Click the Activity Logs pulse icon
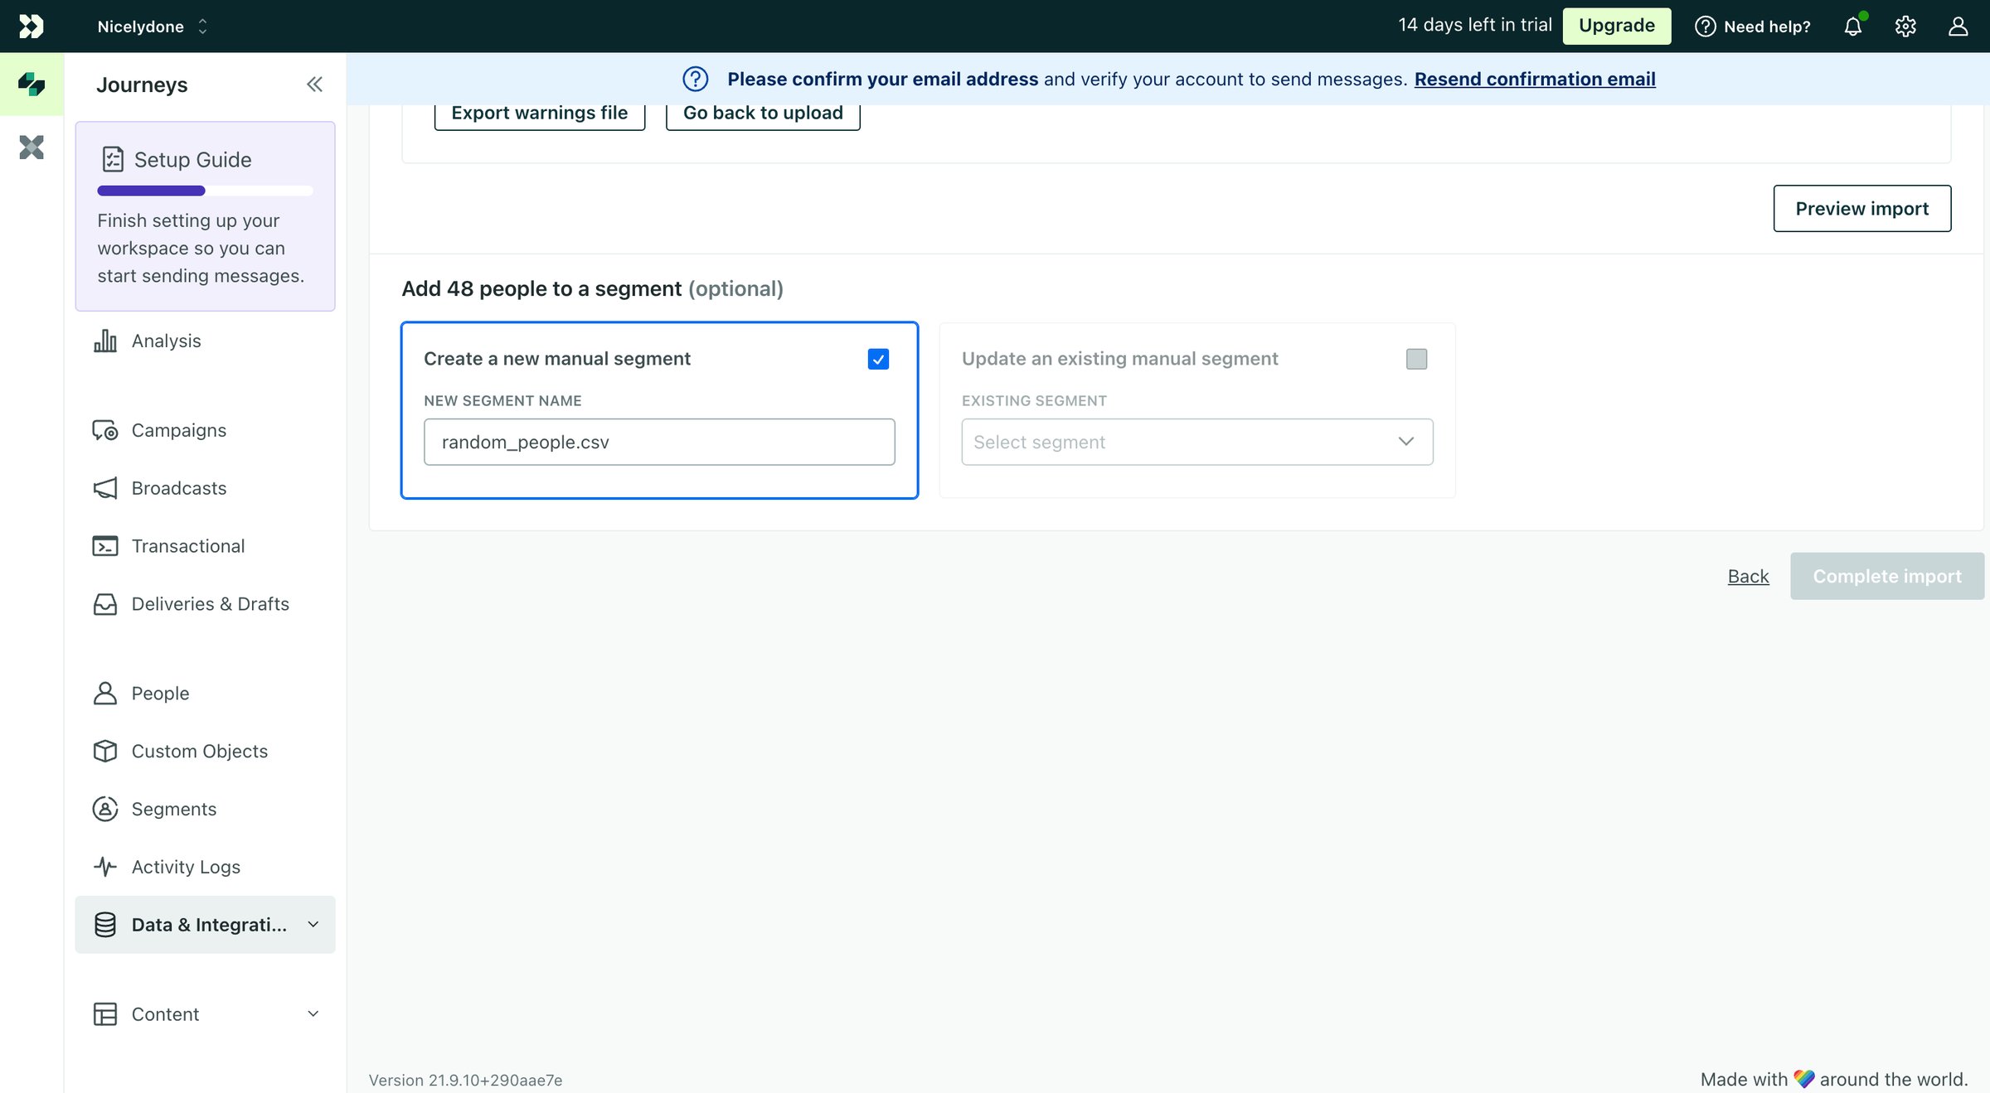Image resolution: width=1990 pixels, height=1093 pixels. pyautogui.click(x=105, y=867)
